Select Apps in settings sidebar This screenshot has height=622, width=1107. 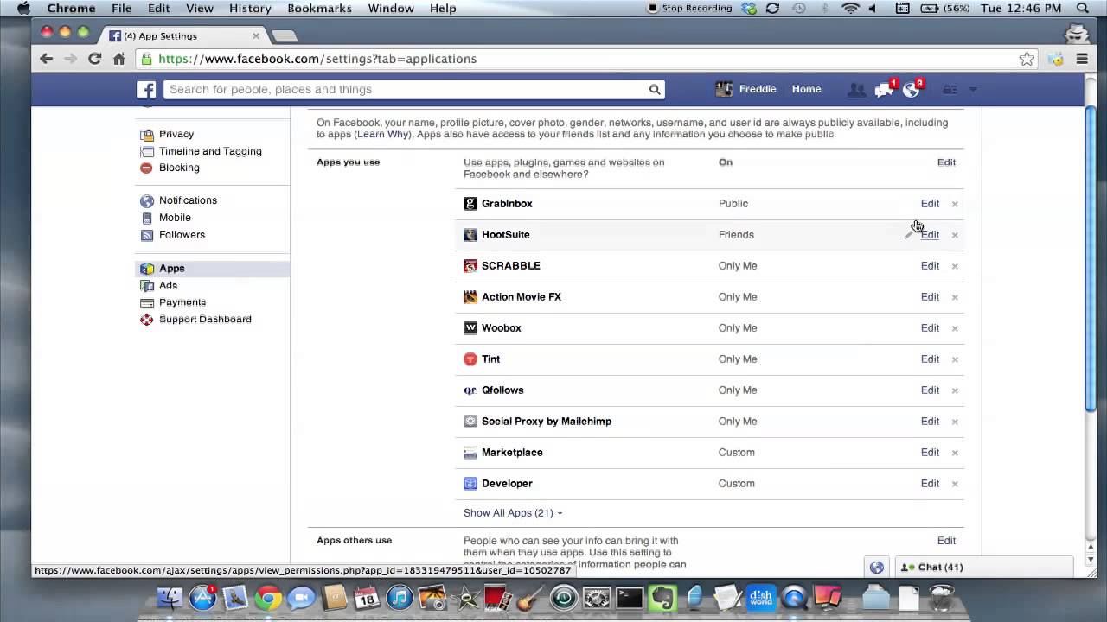click(212, 269)
